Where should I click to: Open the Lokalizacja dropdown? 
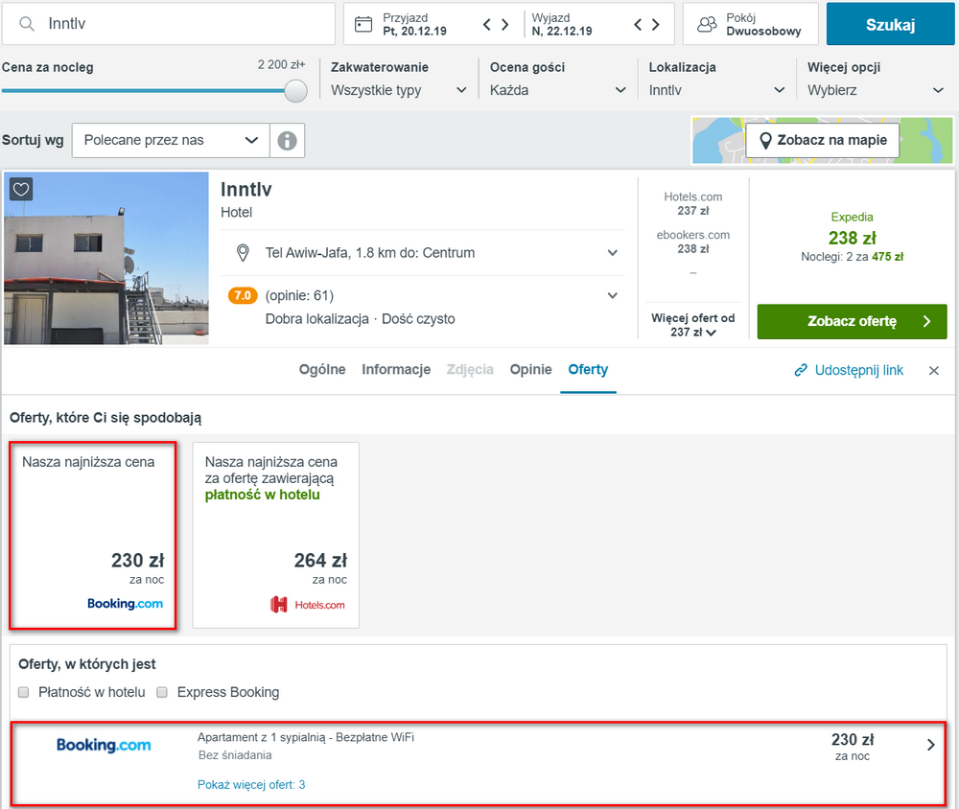point(716,90)
